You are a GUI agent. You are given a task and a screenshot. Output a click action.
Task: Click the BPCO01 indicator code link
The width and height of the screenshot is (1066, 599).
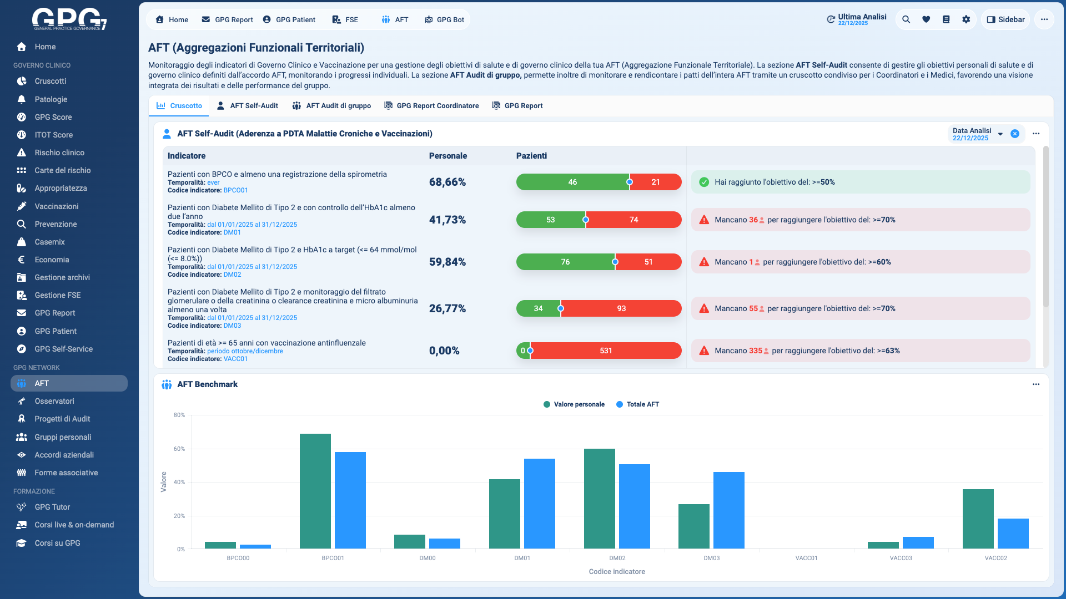point(235,190)
